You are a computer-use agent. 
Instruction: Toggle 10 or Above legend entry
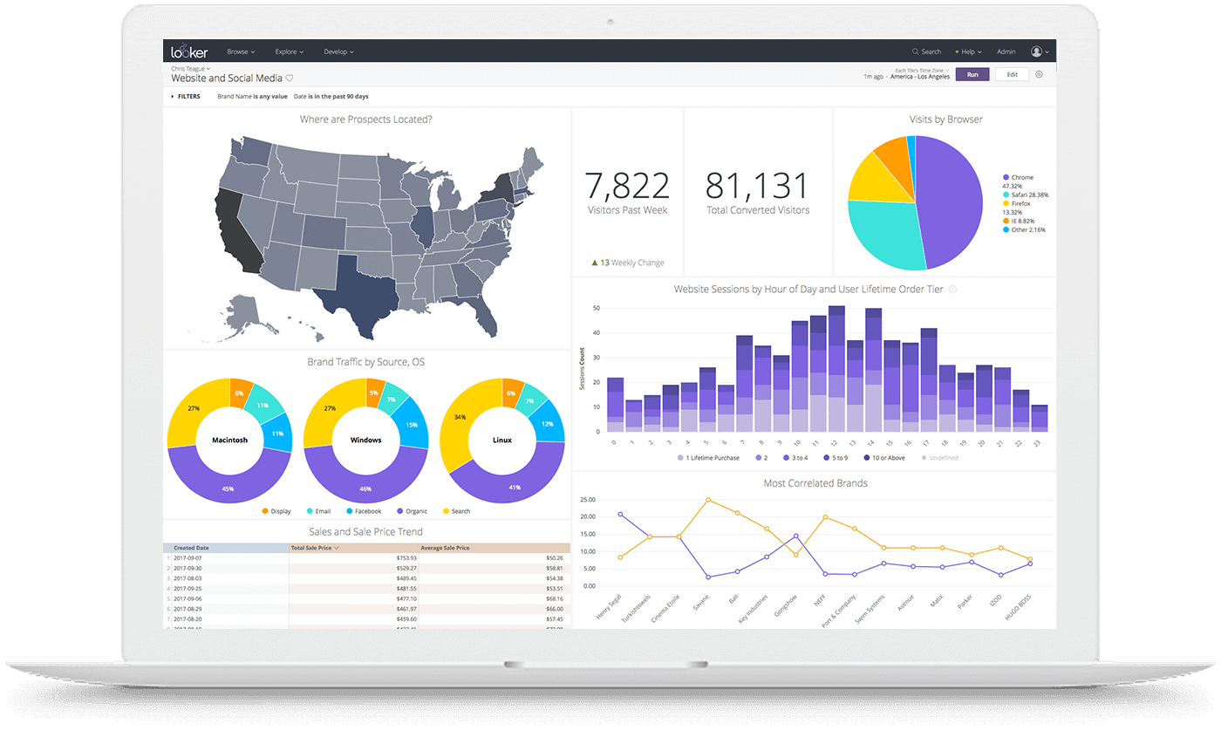coord(885,458)
